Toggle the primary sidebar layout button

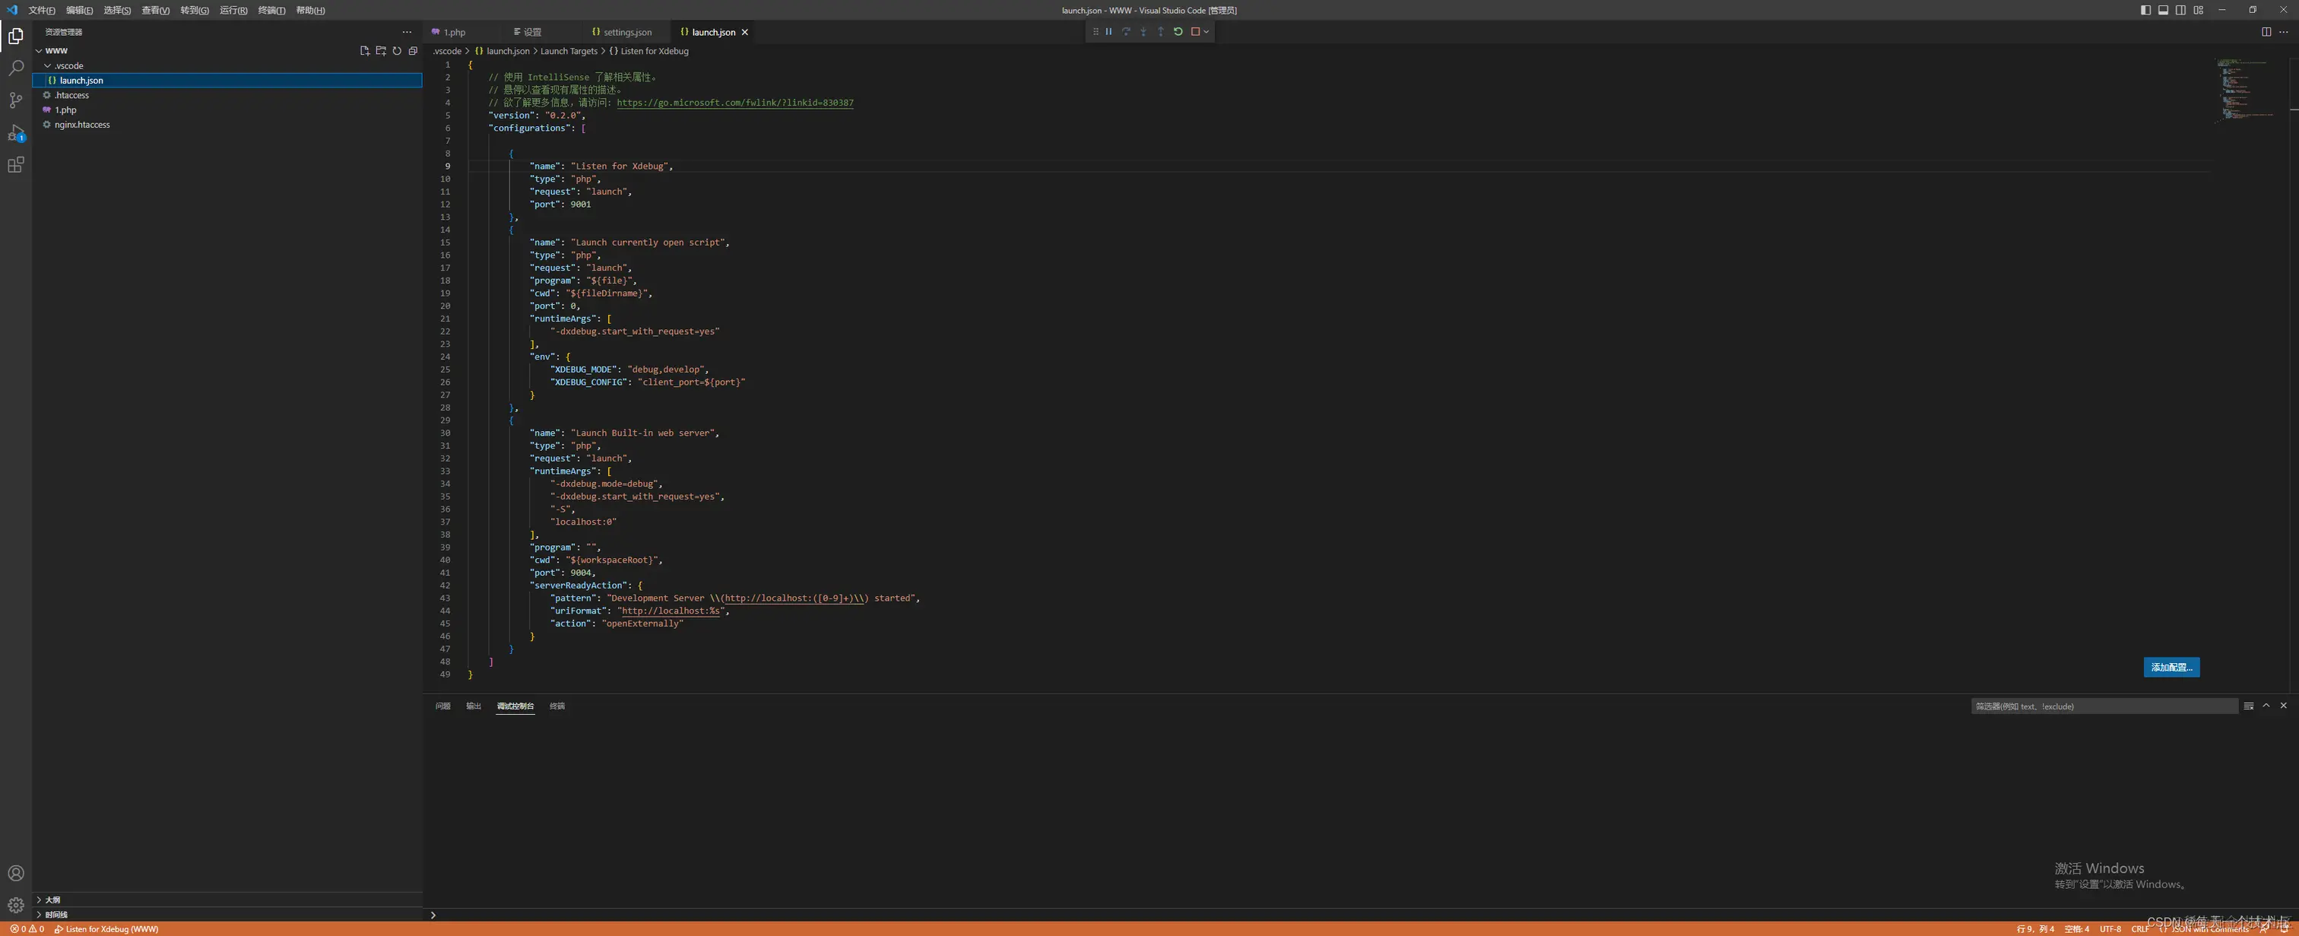click(2145, 10)
